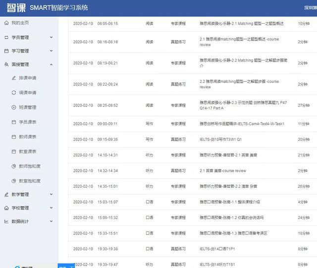317x268 pixels.
Task: Click the chart icon beside 数据统计
Action: [x=6, y=221]
